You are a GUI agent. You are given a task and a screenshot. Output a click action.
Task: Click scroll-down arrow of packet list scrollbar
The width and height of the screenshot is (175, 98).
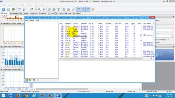point(154,56)
